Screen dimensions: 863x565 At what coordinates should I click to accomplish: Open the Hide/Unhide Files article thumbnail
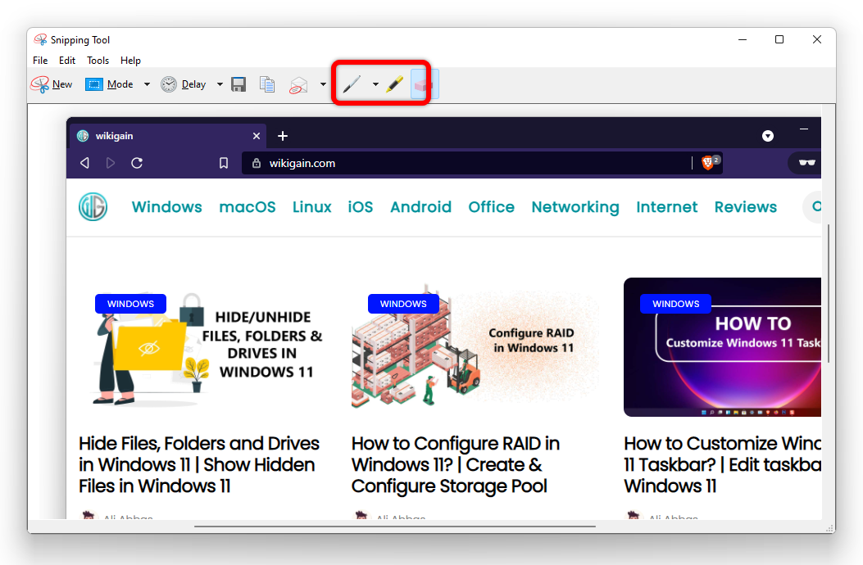[202, 347]
